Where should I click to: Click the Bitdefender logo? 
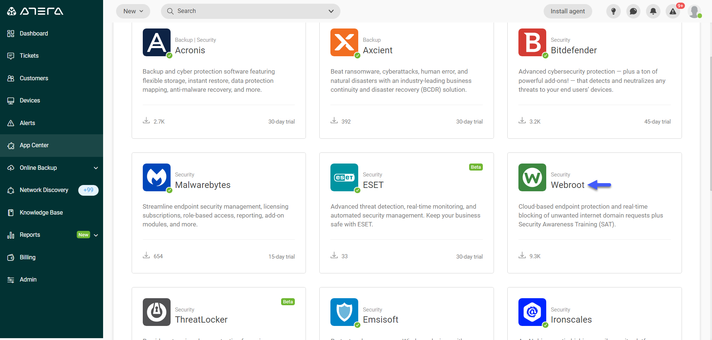tap(533, 43)
